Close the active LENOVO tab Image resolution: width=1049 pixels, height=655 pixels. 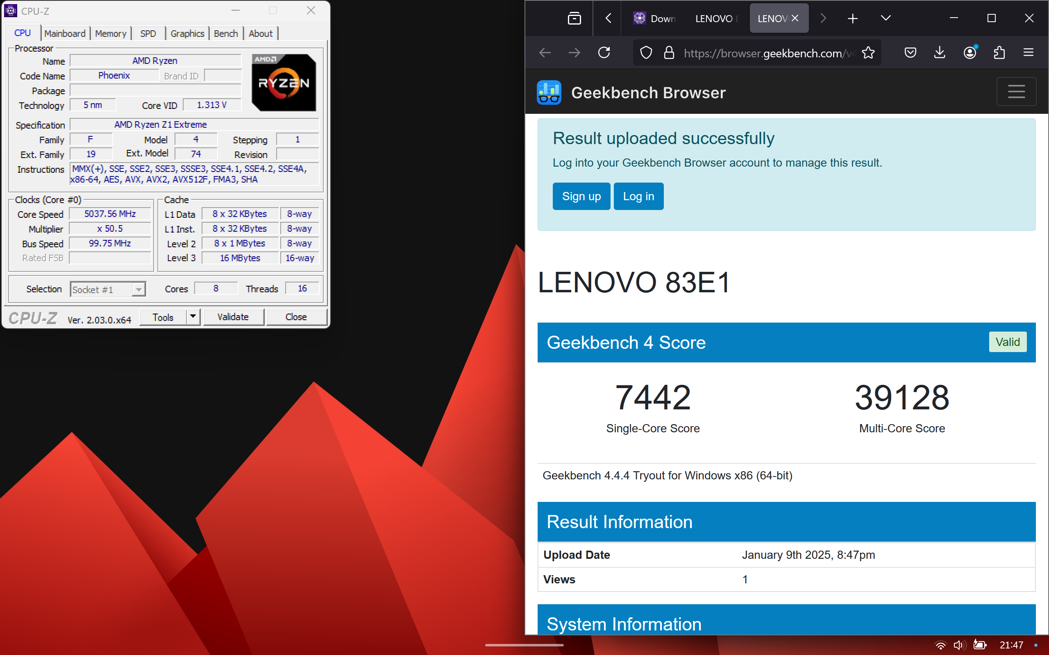pos(795,18)
